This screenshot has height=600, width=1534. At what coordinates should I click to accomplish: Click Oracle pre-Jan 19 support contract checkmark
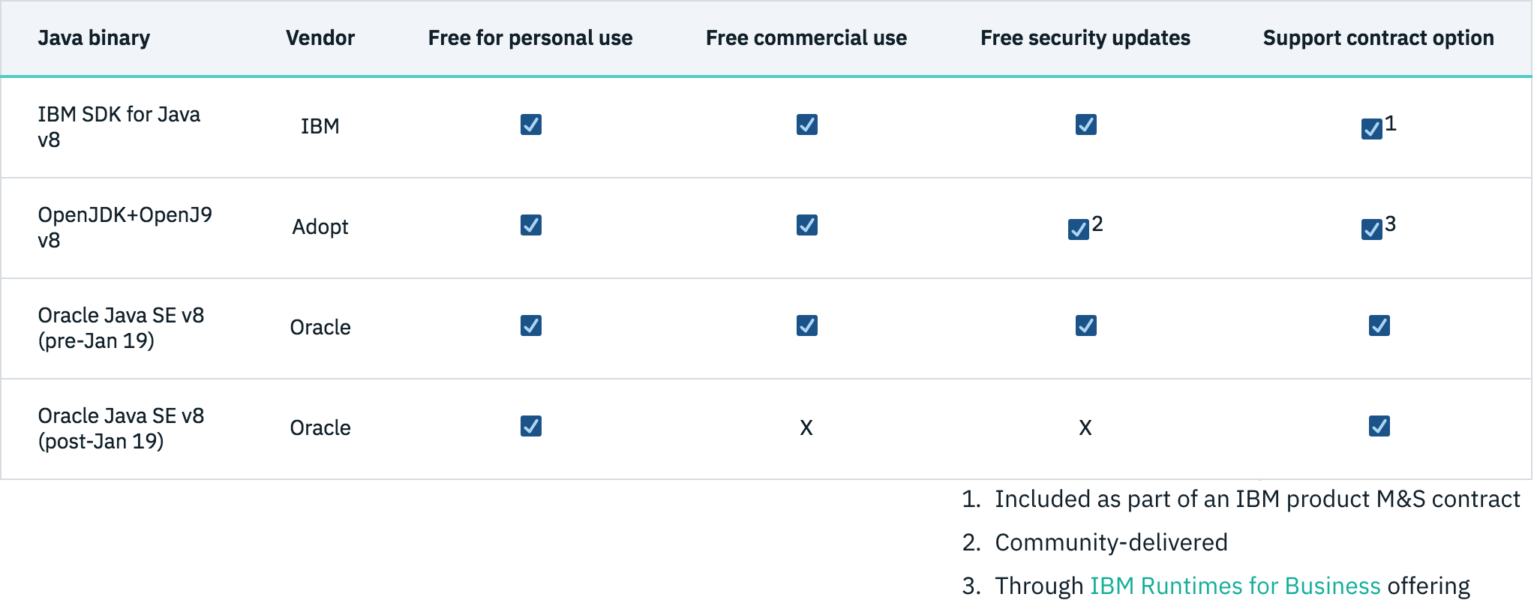pos(1379,325)
